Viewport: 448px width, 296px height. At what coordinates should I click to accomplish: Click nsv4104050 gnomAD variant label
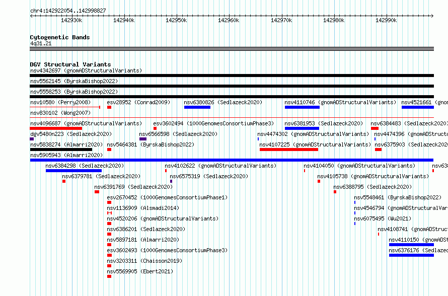(359, 166)
